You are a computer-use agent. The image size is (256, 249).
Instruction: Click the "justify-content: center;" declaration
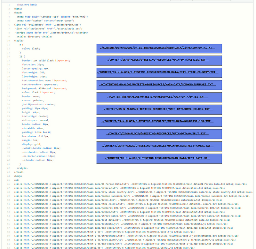pyautogui.click(x=38, y=104)
